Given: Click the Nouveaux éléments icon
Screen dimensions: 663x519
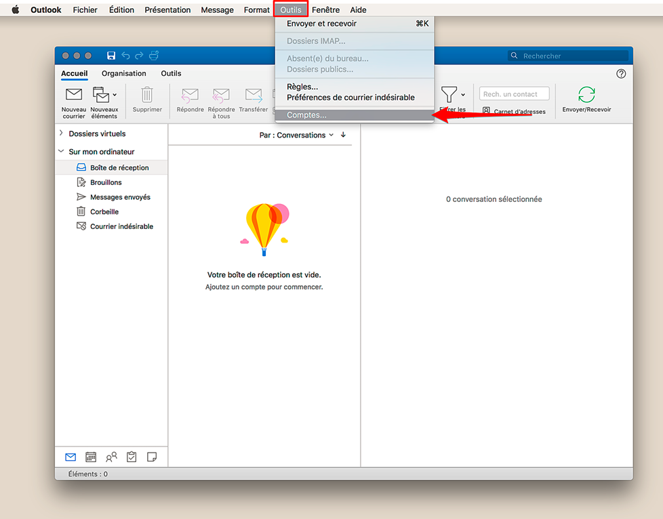Looking at the screenshot, I should click(x=101, y=95).
